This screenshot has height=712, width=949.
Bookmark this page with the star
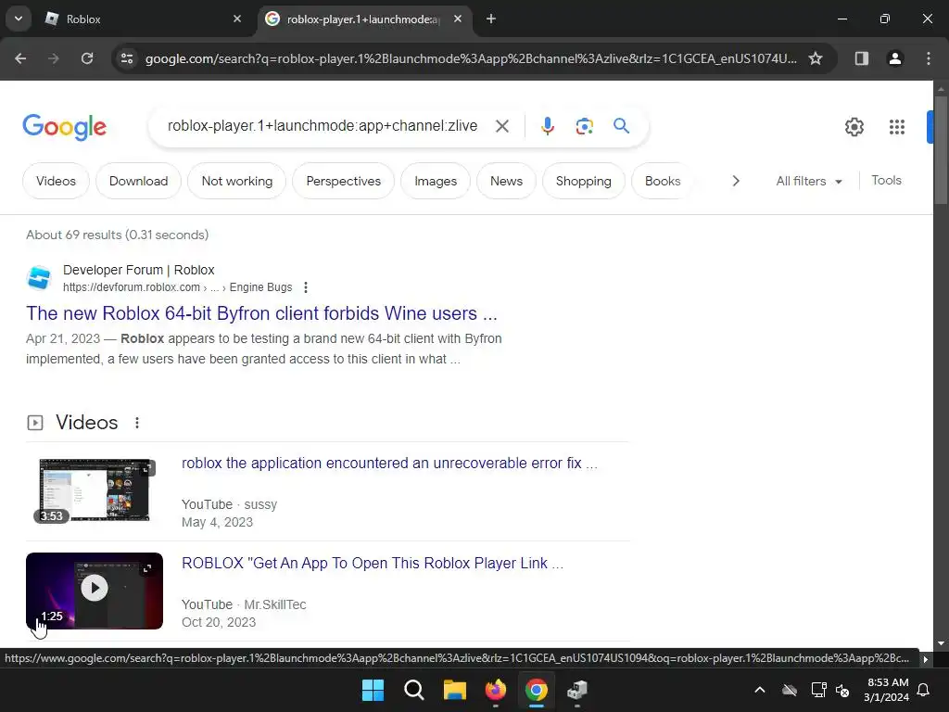tap(816, 58)
